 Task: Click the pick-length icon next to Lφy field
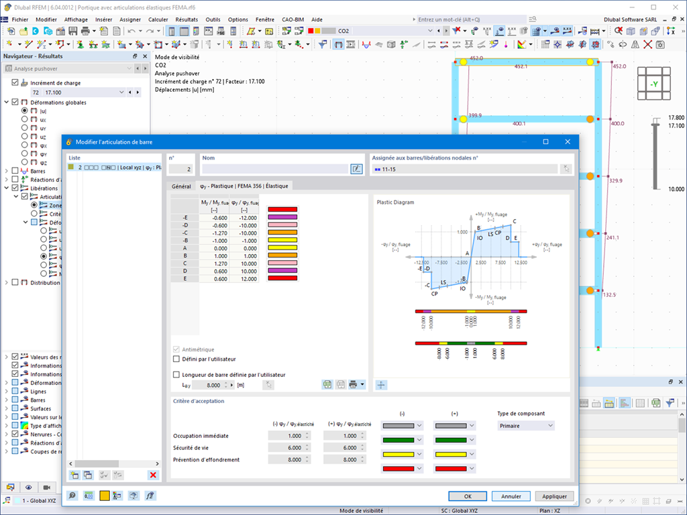pos(268,385)
